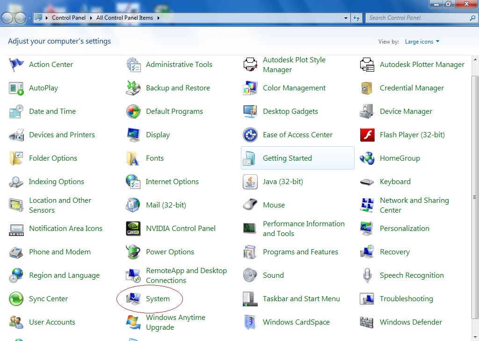Viewport: 479px width, 341px height.
Task: Click the HomeGroup icon
Action: click(367, 158)
